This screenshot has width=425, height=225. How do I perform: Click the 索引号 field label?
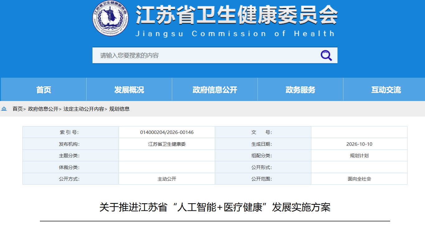click(x=69, y=132)
